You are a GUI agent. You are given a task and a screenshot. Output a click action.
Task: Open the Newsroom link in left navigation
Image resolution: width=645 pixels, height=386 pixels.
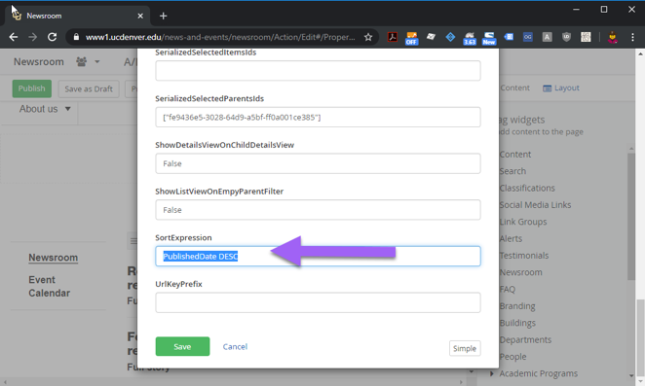53,258
